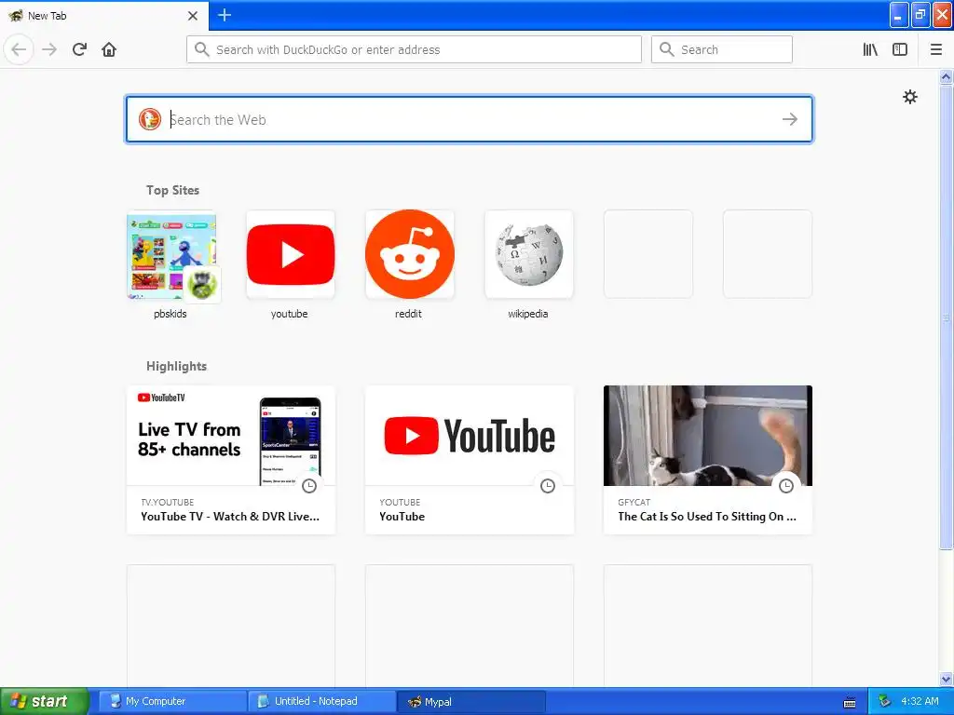
Task: Switch to Untitled - Notepad taskbar window
Action: [321, 701]
